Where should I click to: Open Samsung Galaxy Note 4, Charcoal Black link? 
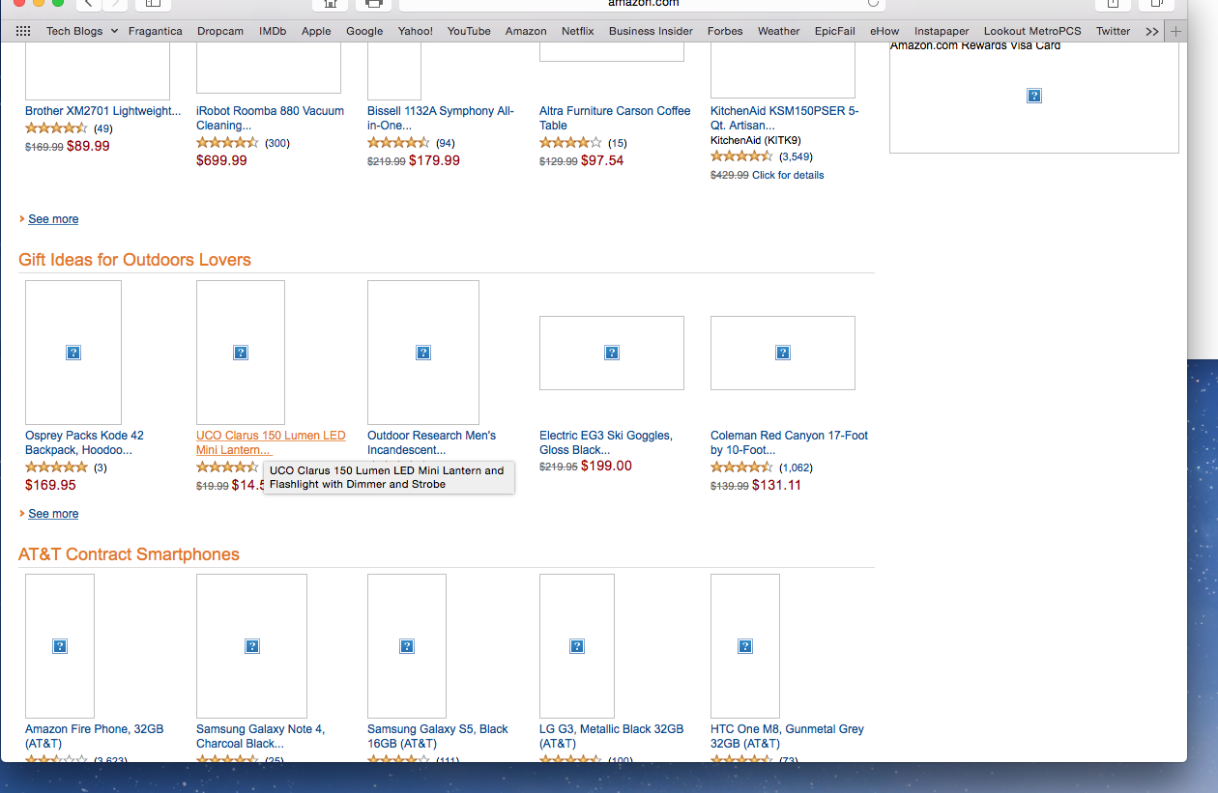tap(260, 736)
